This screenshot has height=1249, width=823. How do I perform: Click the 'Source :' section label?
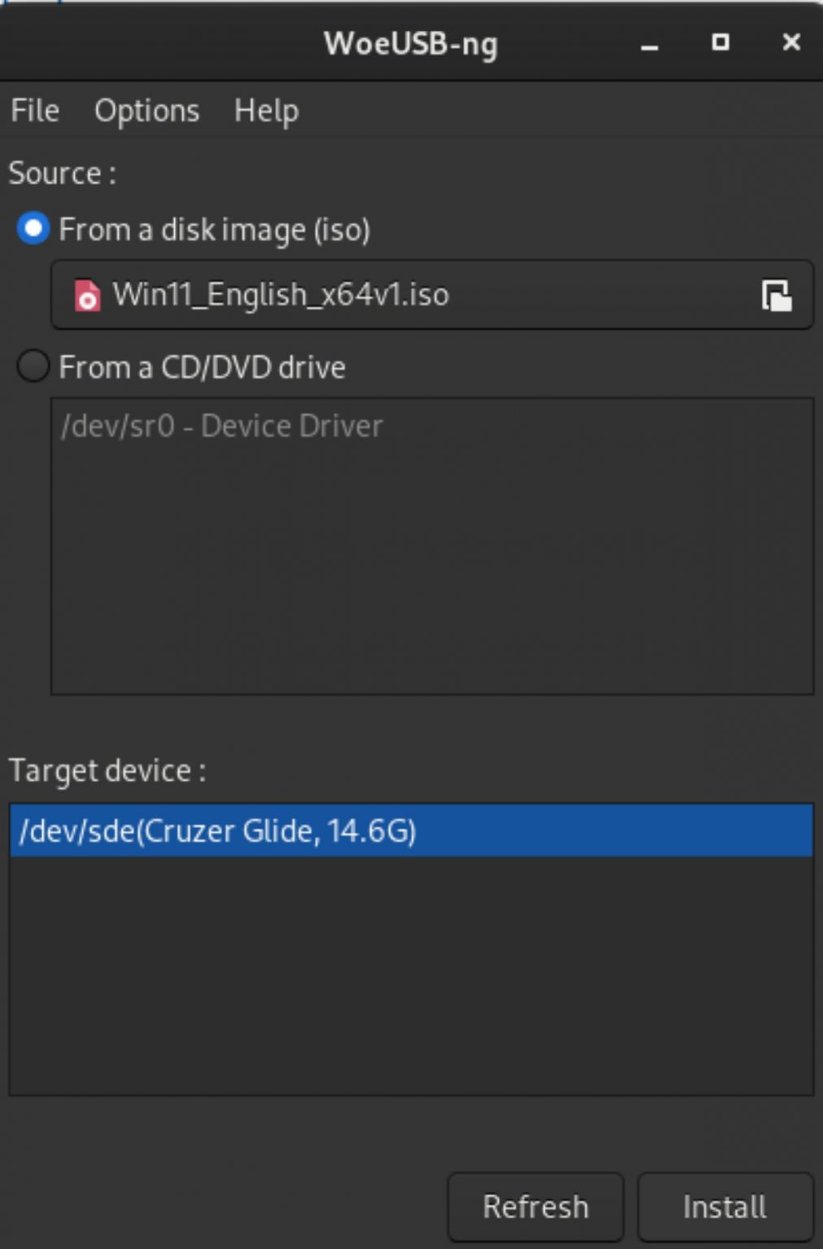(x=60, y=173)
